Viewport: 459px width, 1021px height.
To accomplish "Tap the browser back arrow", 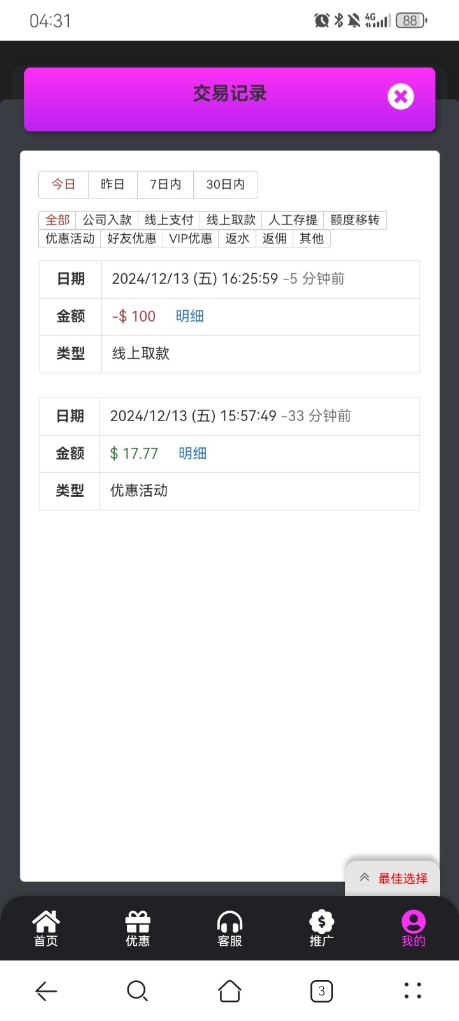I will pyautogui.click(x=46, y=991).
